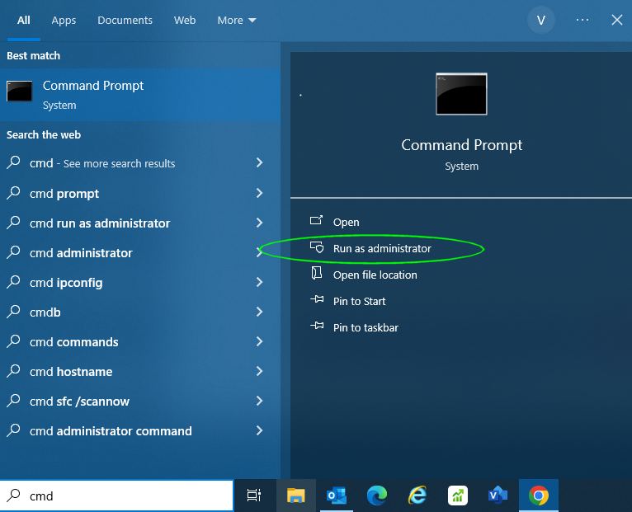Open File Explorer from the taskbar
Screen dimensions: 632x512
point(295,496)
